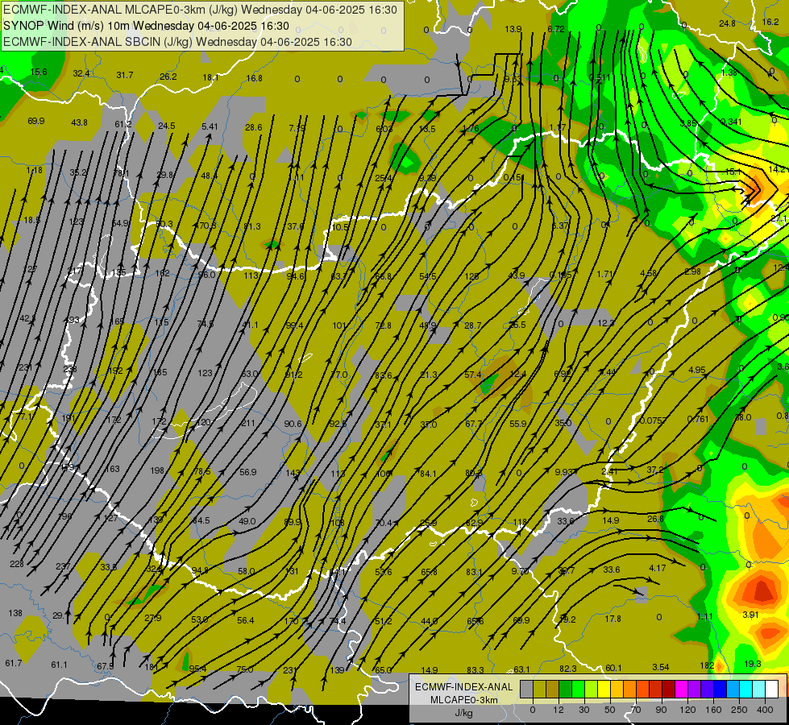
Task: Click the map value 16.8
Action: click(x=254, y=78)
